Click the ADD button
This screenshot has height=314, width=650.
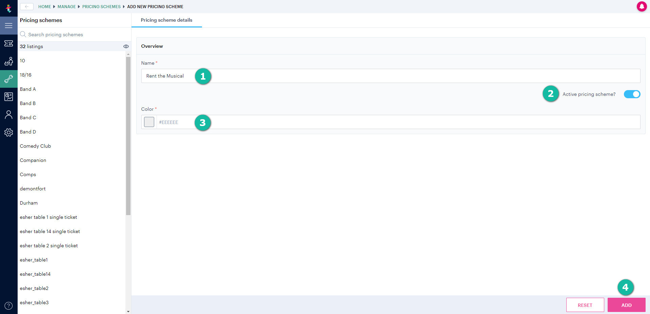click(x=626, y=305)
